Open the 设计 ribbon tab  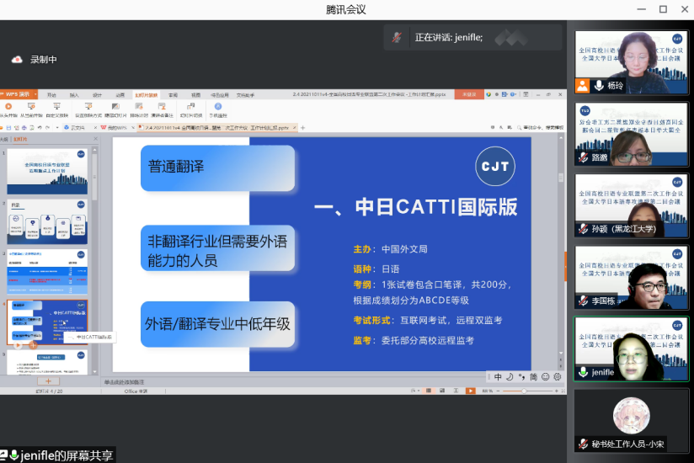[98, 95]
